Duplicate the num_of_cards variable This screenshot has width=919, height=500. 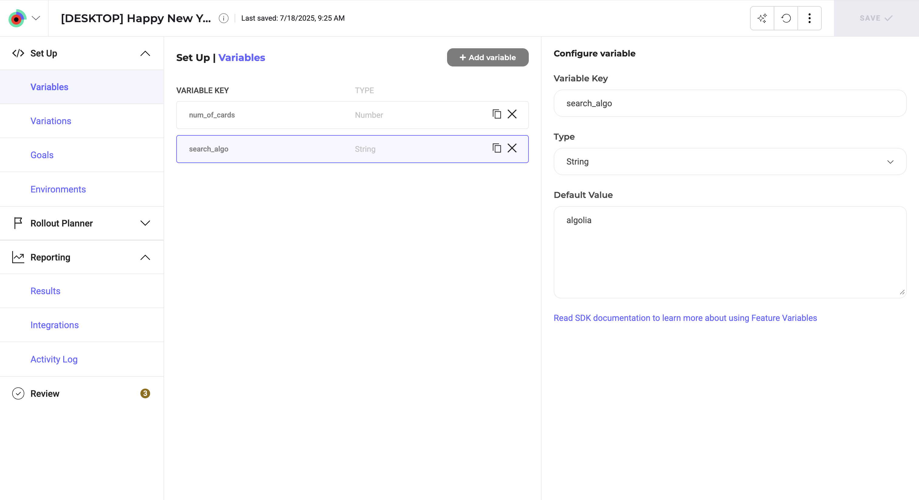click(497, 114)
